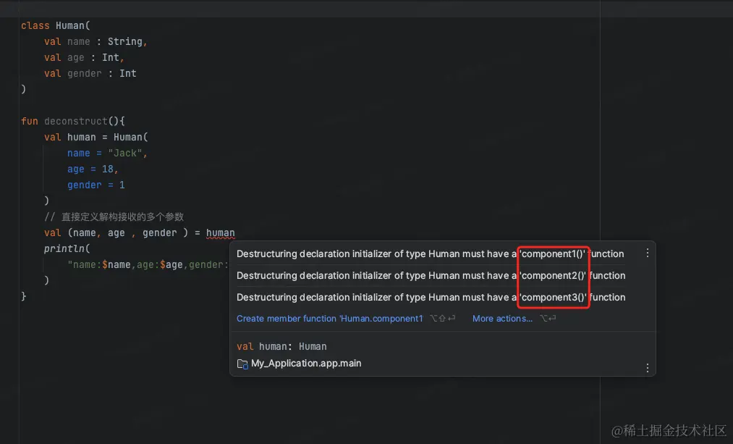Click the 'val gender : Int' parameter line

(x=90, y=73)
